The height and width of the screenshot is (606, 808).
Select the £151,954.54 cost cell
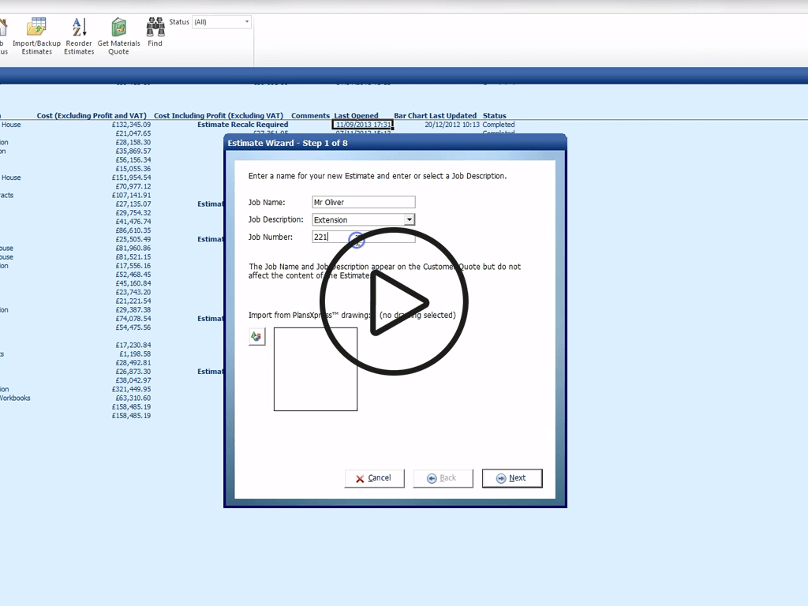[x=132, y=178]
